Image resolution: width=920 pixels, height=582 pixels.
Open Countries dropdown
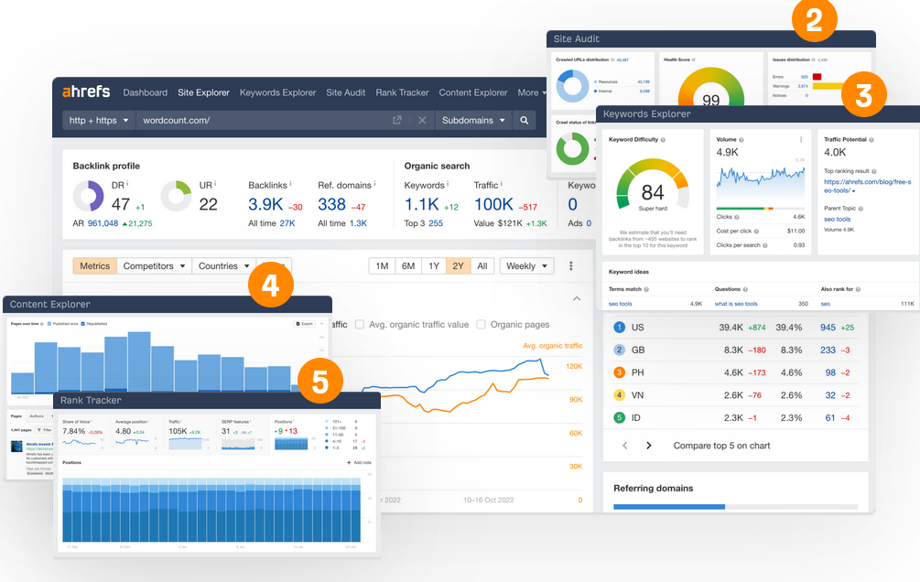(224, 265)
